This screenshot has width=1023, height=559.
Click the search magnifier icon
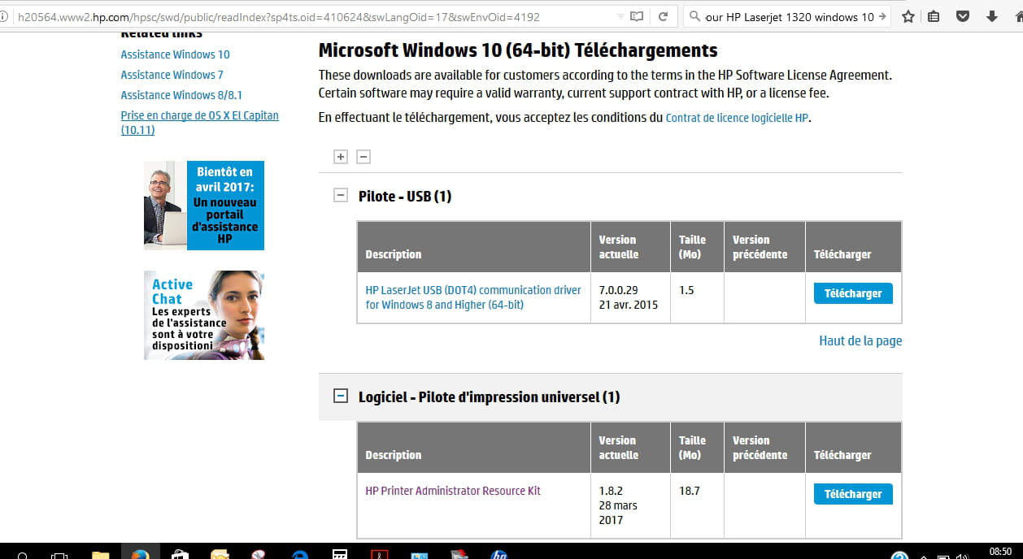click(695, 16)
